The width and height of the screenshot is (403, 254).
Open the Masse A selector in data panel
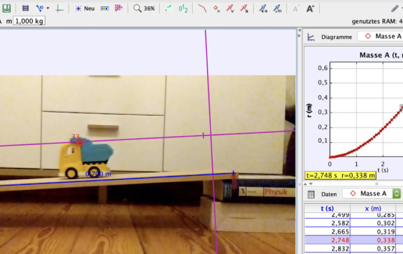[x=371, y=194]
